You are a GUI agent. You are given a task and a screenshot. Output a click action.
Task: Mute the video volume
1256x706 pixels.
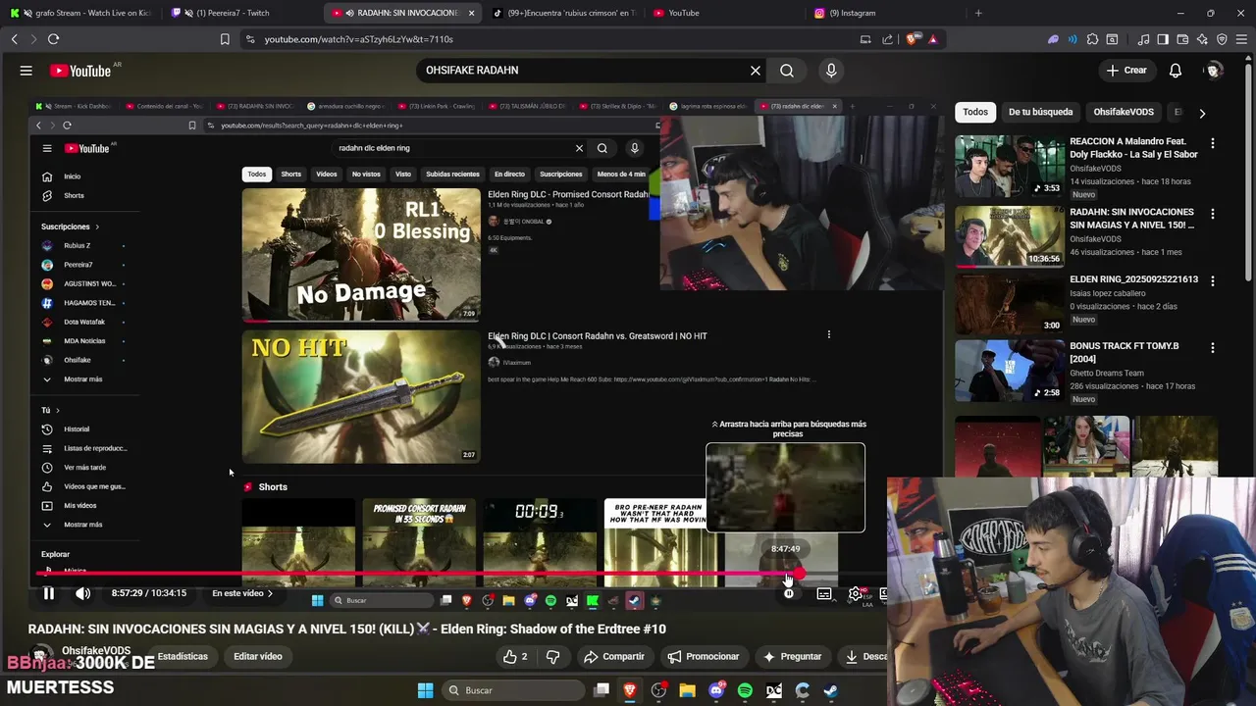click(x=83, y=593)
